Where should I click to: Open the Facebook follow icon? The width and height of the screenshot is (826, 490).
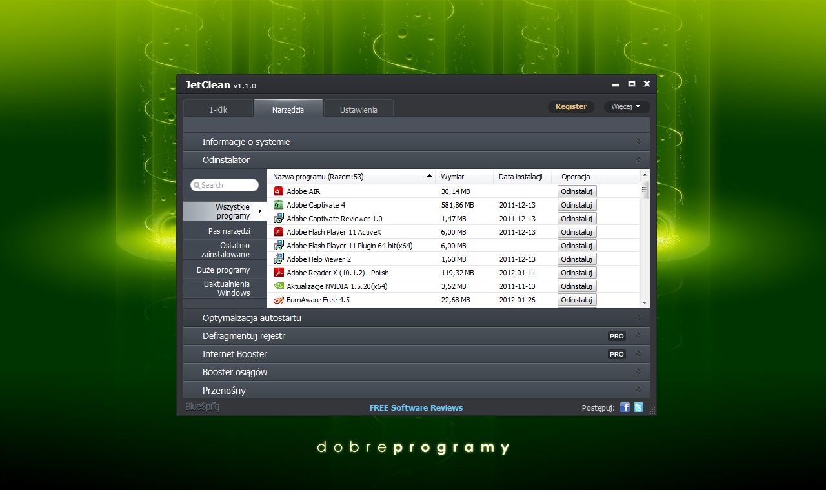click(x=625, y=407)
